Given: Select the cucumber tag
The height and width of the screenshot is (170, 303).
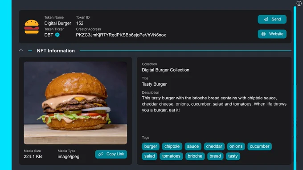Looking at the screenshot, I should tap(259, 146).
